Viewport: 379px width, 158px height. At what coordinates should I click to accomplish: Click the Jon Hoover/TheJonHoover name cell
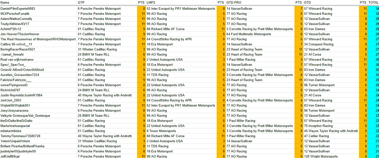[x=39, y=34]
